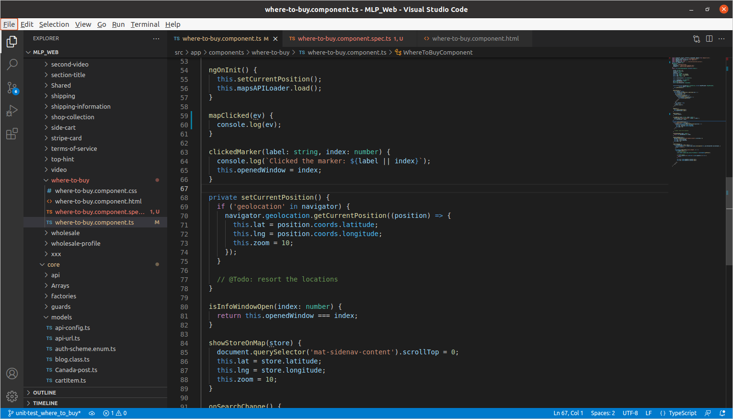This screenshot has height=419, width=733.
Task: Open the Go menu
Action: click(102, 24)
